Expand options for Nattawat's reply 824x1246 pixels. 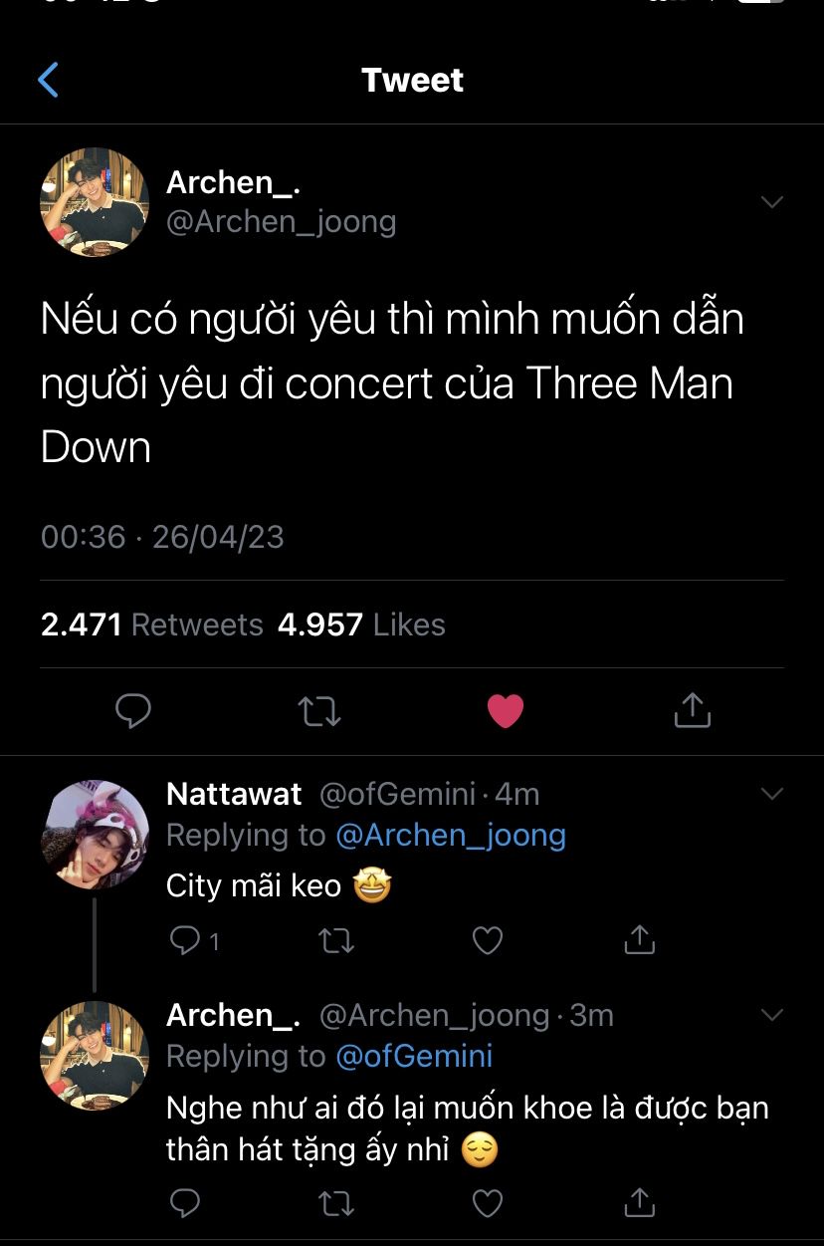pyautogui.click(x=771, y=794)
